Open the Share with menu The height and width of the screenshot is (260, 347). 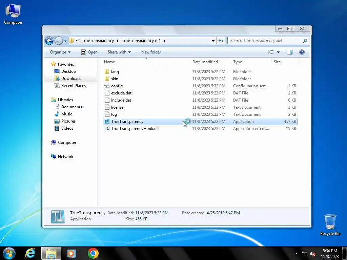point(119,52)
